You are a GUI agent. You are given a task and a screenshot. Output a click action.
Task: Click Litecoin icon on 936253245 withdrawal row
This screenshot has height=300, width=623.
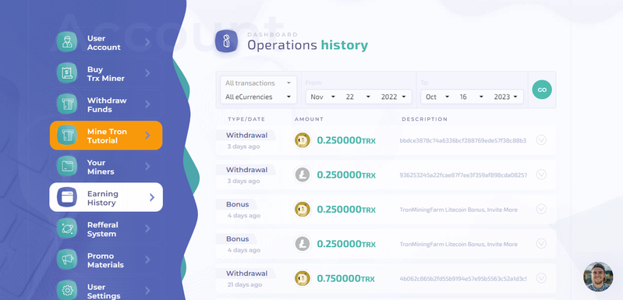tap(303, 175)
